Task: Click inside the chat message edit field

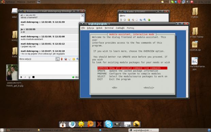Action: [x=49, y=68]
